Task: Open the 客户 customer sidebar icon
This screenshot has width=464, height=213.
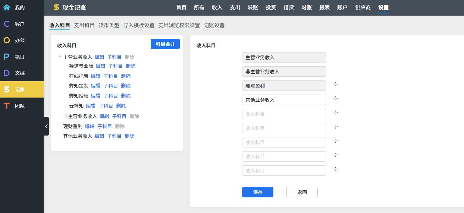Action: [x=7, y=24]
